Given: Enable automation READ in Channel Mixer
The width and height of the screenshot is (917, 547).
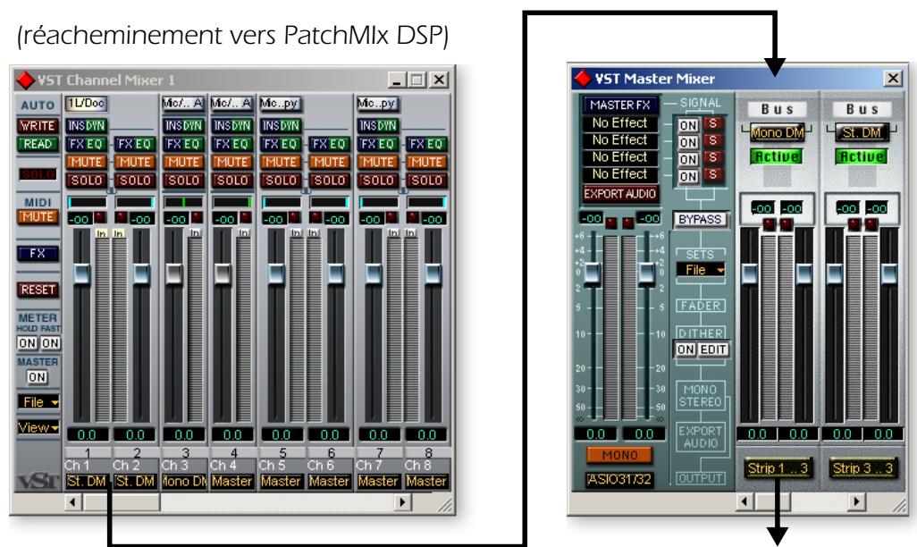Looking at the screenshot, I should tap(36, 144).
